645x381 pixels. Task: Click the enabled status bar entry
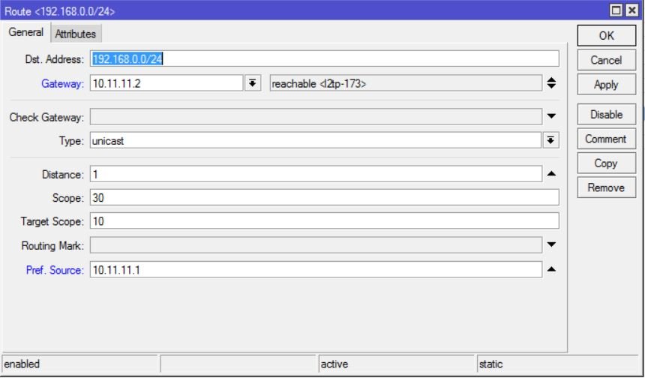80,364
